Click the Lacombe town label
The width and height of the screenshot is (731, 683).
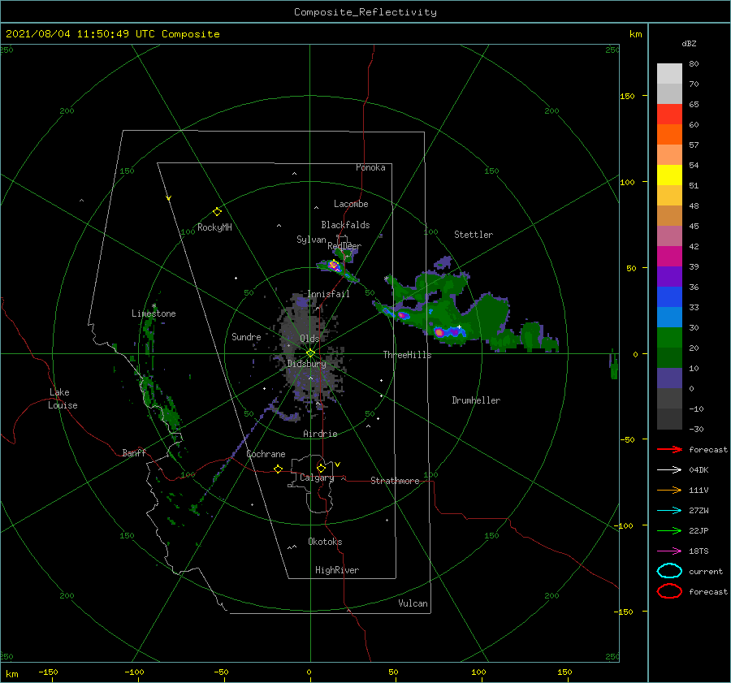(x=351, y=204)
